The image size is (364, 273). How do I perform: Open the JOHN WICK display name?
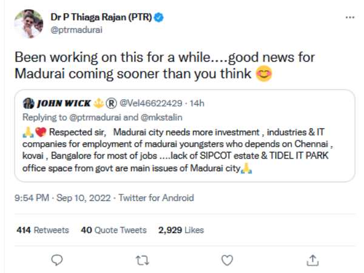click(64, 102)
